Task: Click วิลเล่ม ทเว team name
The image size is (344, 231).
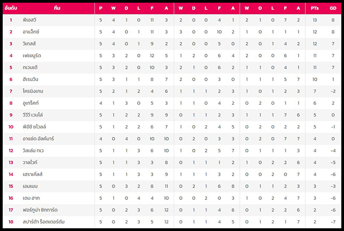Action: 33,150
